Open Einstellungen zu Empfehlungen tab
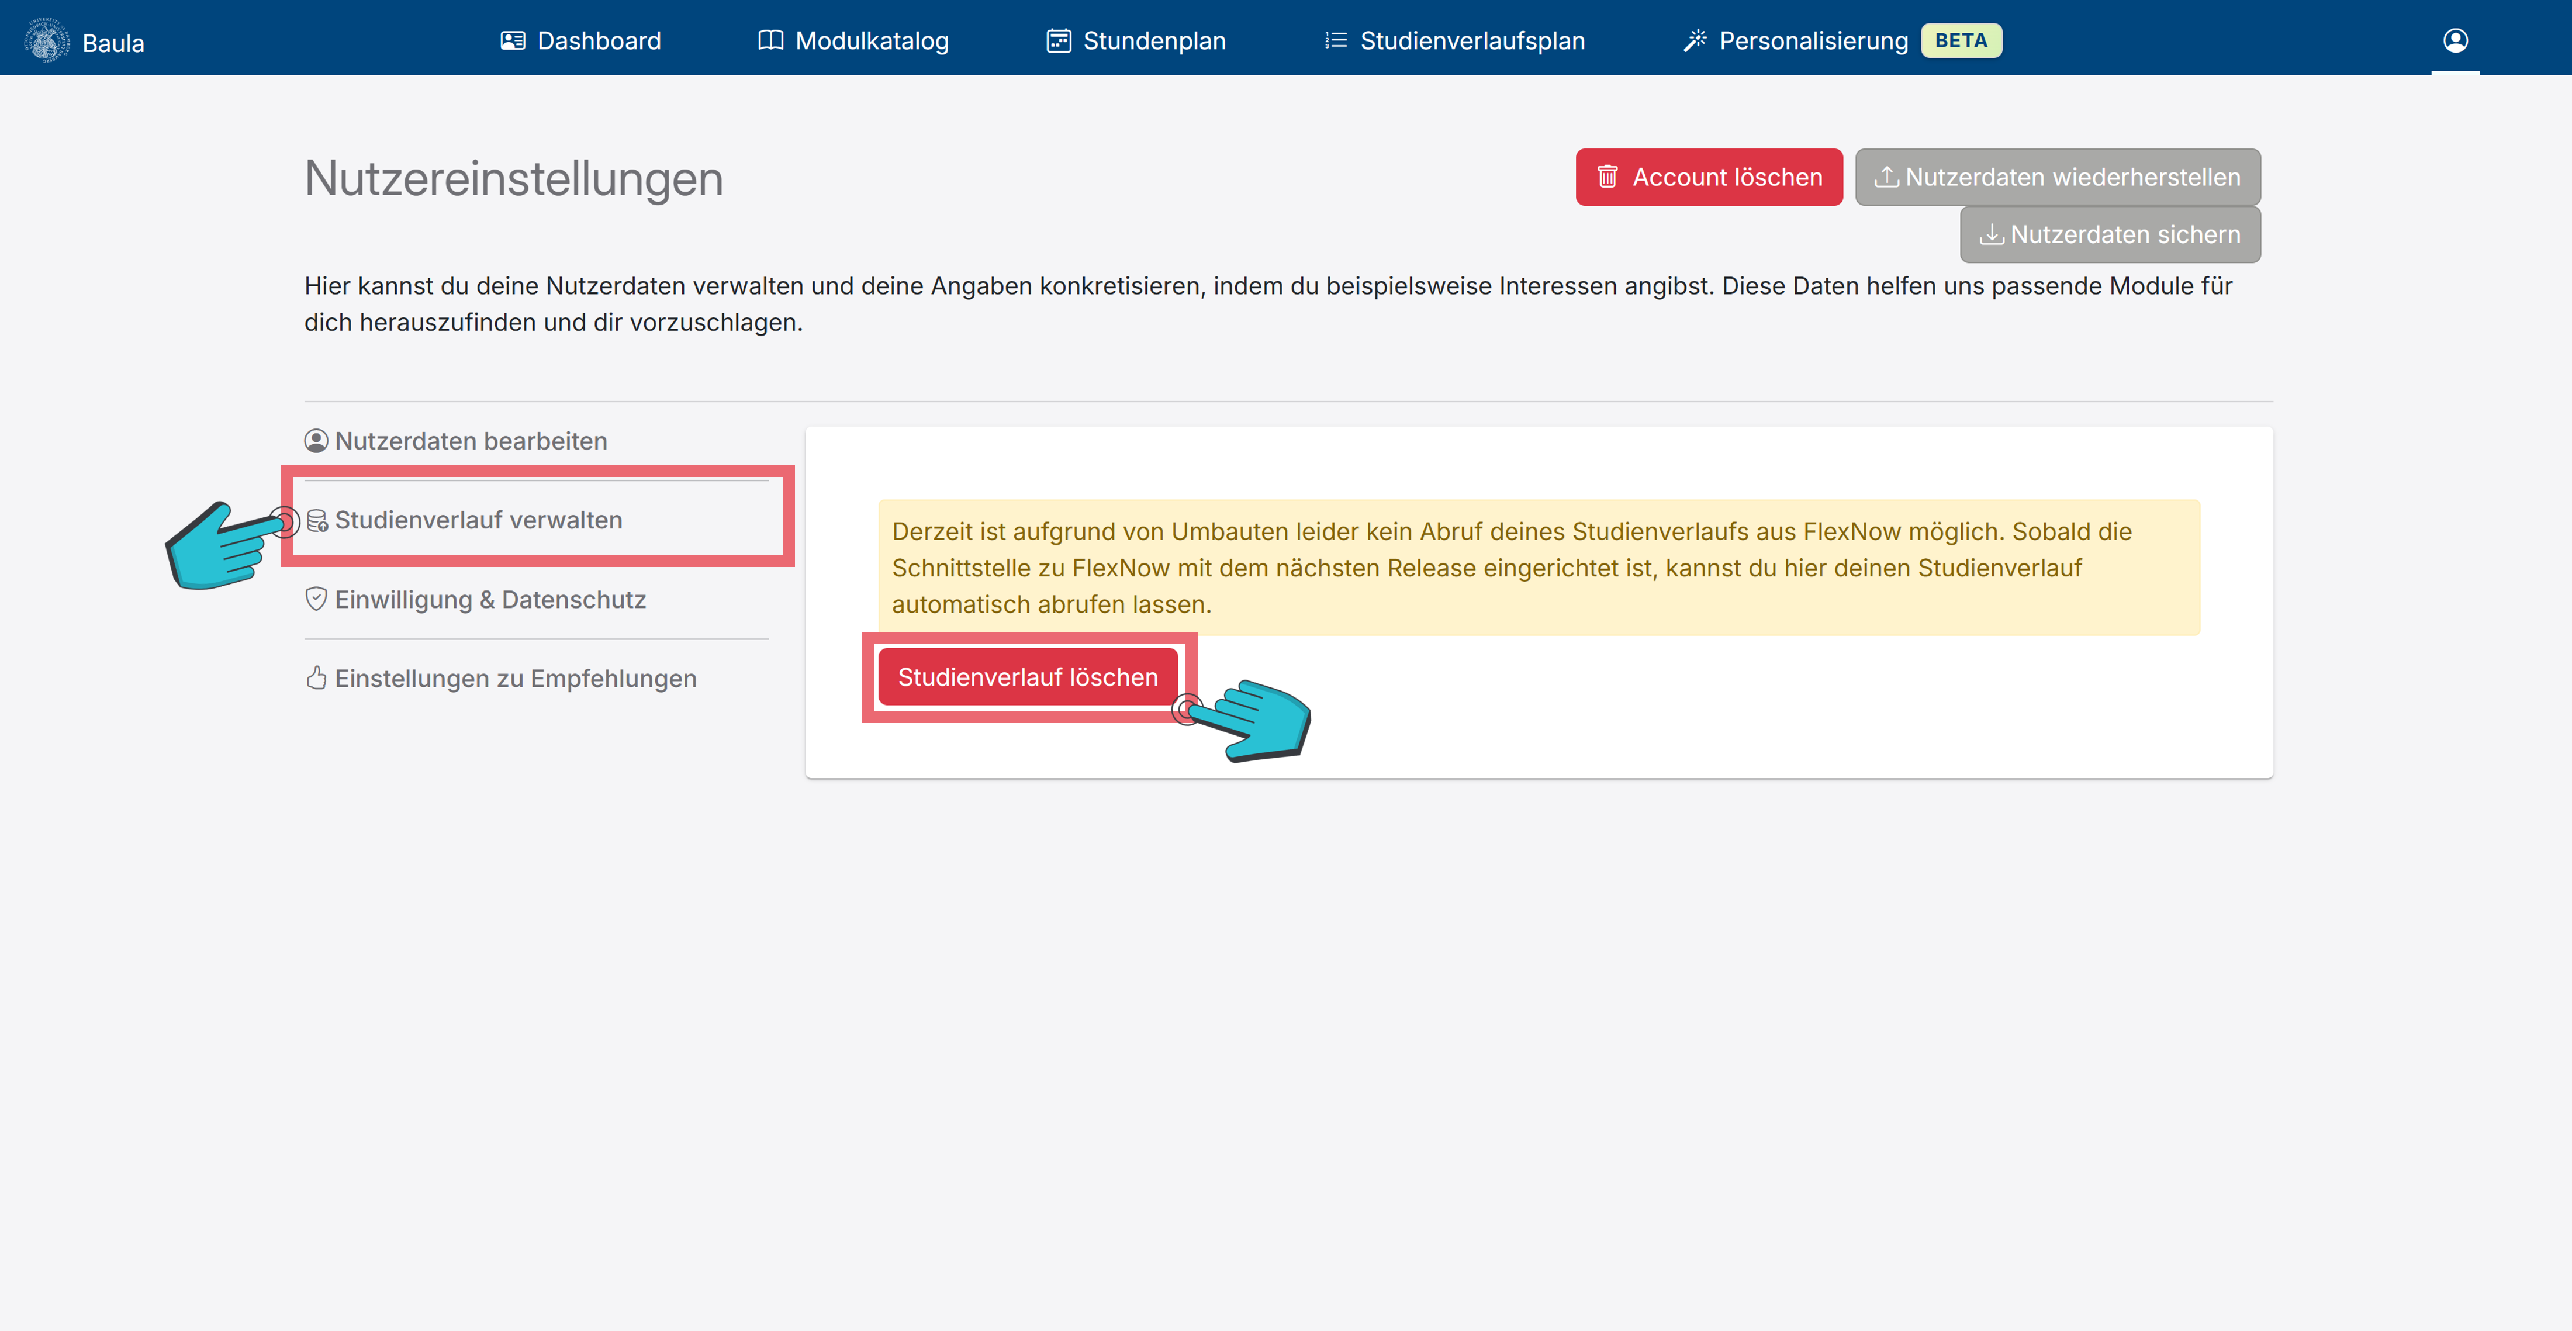 pyautogui.click(x=537, y=678)
